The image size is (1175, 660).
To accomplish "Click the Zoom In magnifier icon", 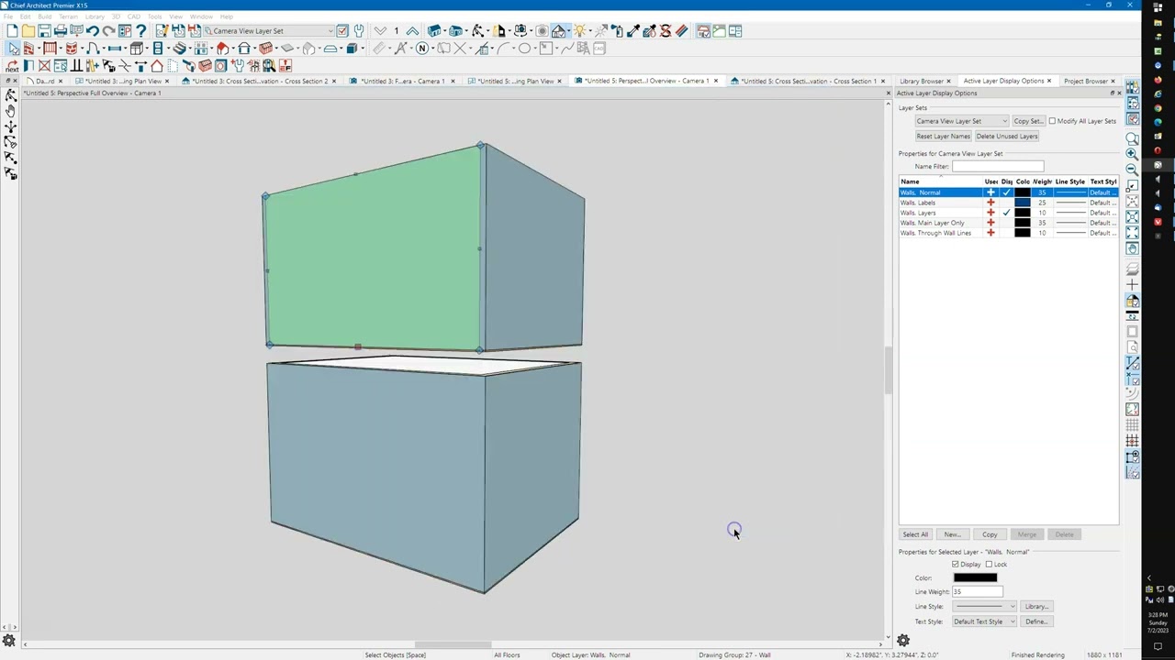I will (x=1132, y=154).
